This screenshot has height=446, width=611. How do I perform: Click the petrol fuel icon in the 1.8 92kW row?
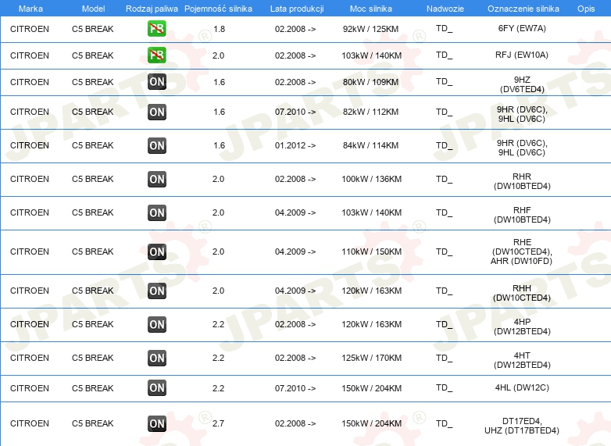coord(156,29)
